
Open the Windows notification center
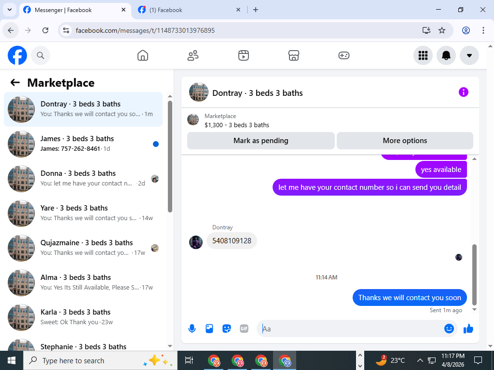coord(478,360)
